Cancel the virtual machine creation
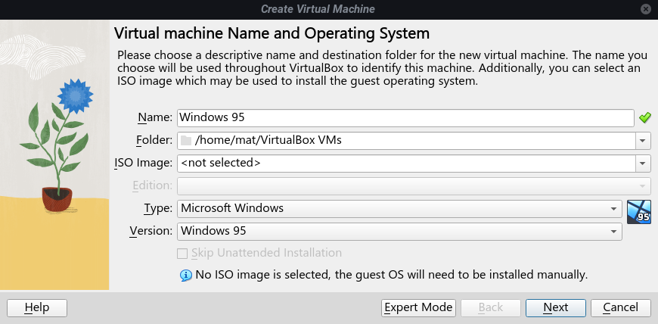This screenshot has width=658, height=324. tap(621, 307)
